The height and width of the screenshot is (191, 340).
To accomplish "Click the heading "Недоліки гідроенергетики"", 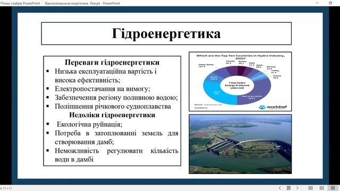I will tap(112, 115).
